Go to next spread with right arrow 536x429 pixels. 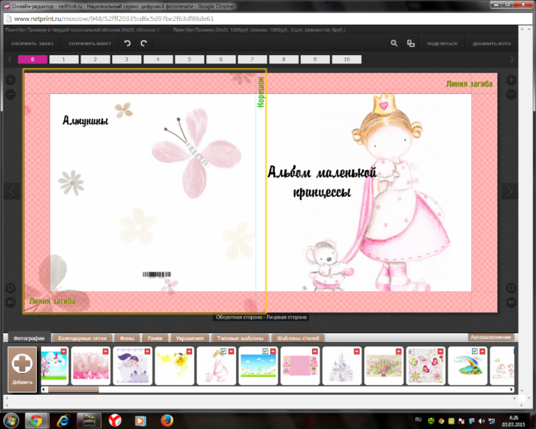[x=510, y=191]
